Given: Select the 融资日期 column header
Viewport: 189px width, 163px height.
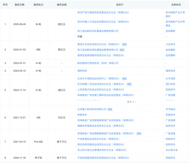Looking at the screenshot, I should (19, 5).
